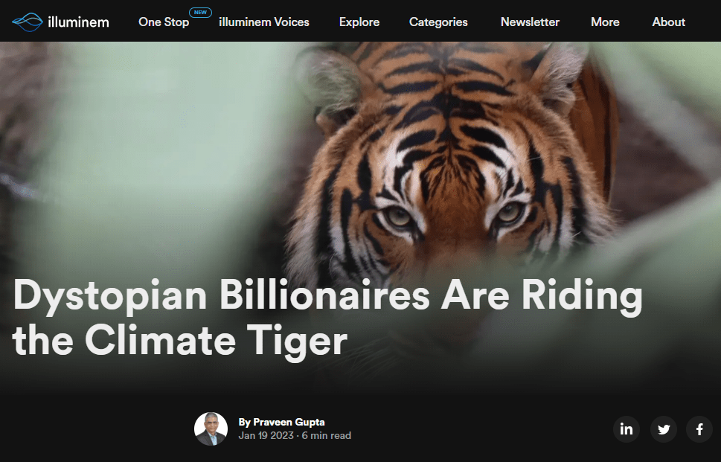Viewport: 721px width, 462px height.
Task: Click the 6 min read label
Action: coord(327,435)
